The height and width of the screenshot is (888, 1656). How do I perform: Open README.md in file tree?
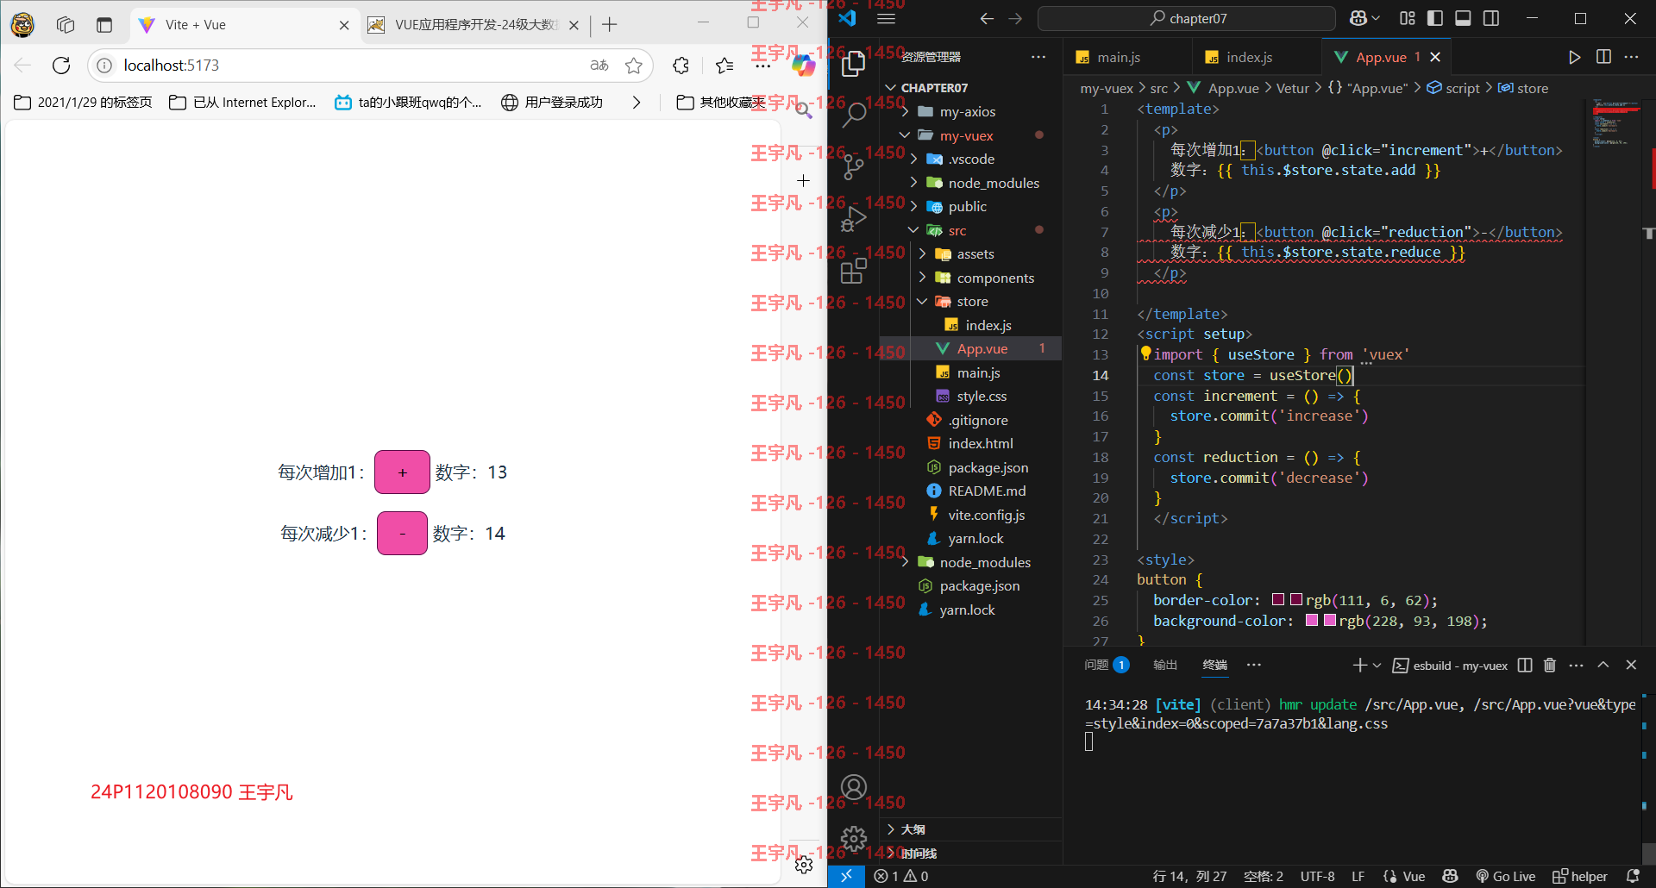click(987, 491)
